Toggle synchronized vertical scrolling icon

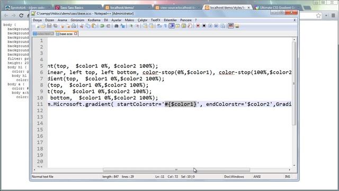145,26
